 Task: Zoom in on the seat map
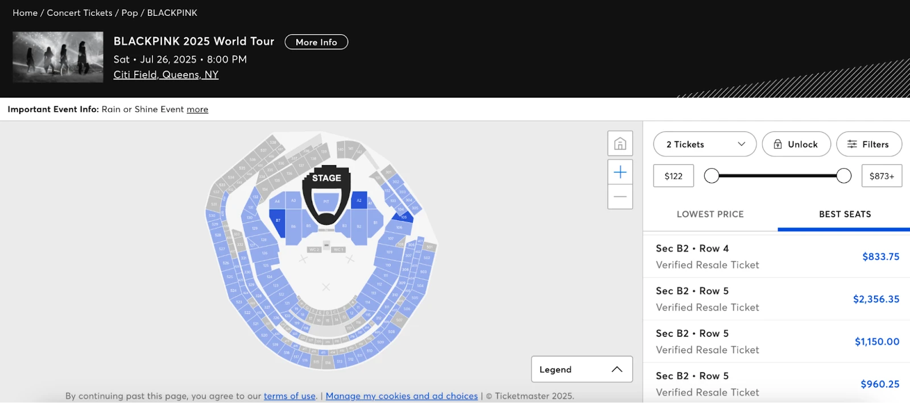point(620,172)
